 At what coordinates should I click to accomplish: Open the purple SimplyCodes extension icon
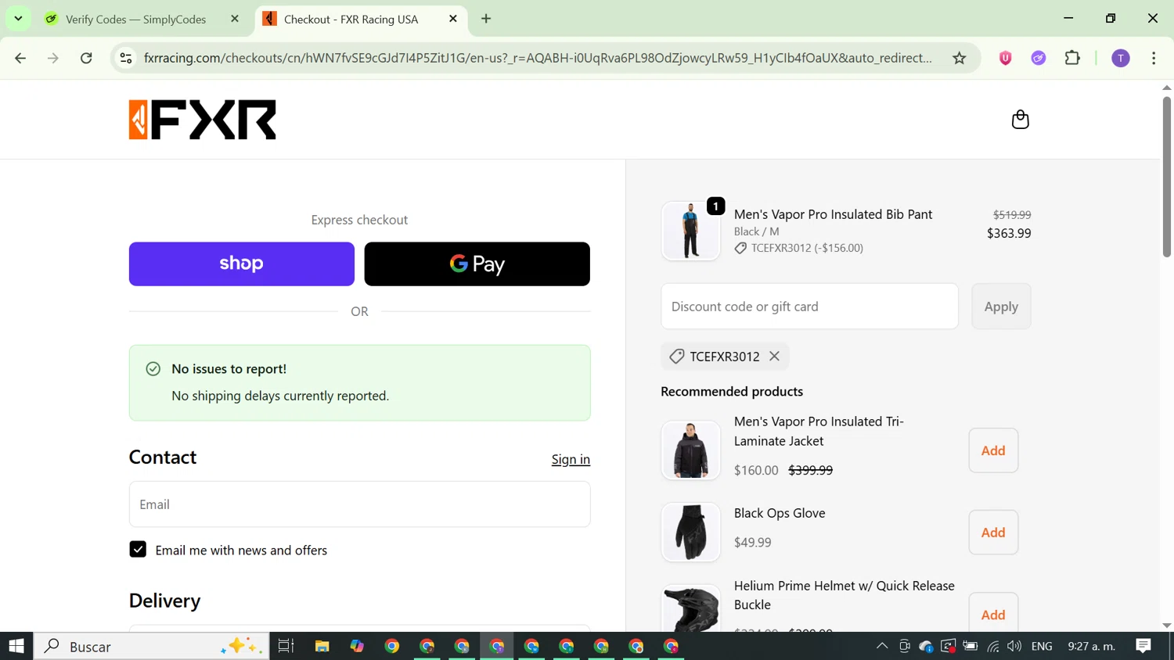(x=1039, y=58)
